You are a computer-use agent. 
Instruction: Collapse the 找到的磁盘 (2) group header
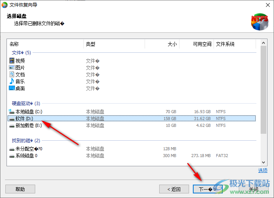tap(26, 140)
